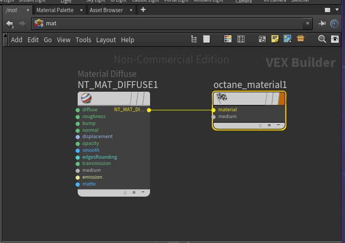Image resolution: width=345 pixels, height=243 pixels.
Task: Toggle the eye display options icon
Action: click(x=335, y=40)
